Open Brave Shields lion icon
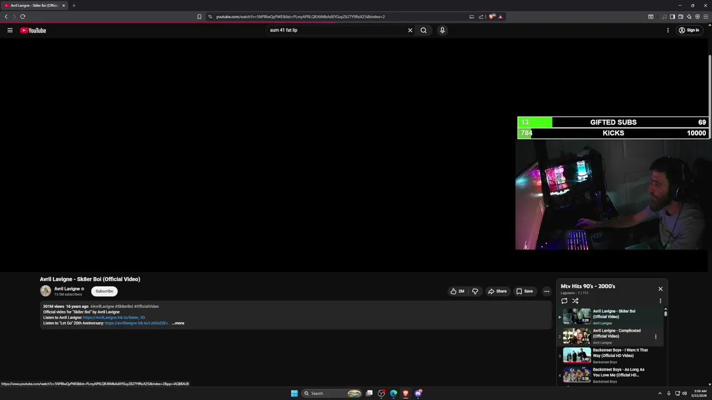Image resolution: width=712 pixels, height=400 pixels. [492, 17]
